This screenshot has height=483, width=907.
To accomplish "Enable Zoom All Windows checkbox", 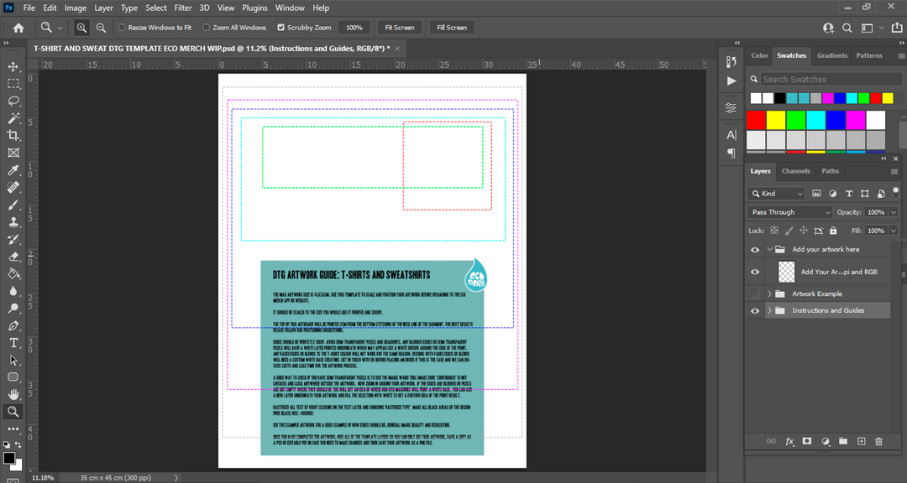I will [206, 27].
